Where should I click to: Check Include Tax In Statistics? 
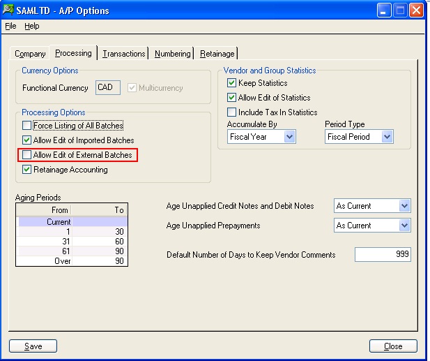(232, 112)
